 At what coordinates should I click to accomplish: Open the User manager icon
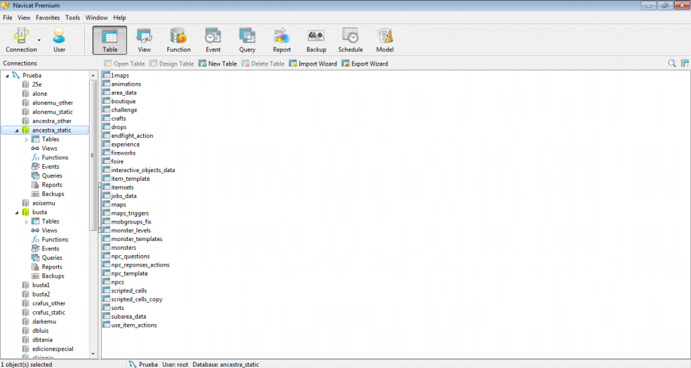coord(59,40)
